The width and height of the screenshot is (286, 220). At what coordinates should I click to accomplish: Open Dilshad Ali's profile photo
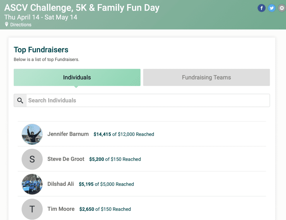(32, 184)
